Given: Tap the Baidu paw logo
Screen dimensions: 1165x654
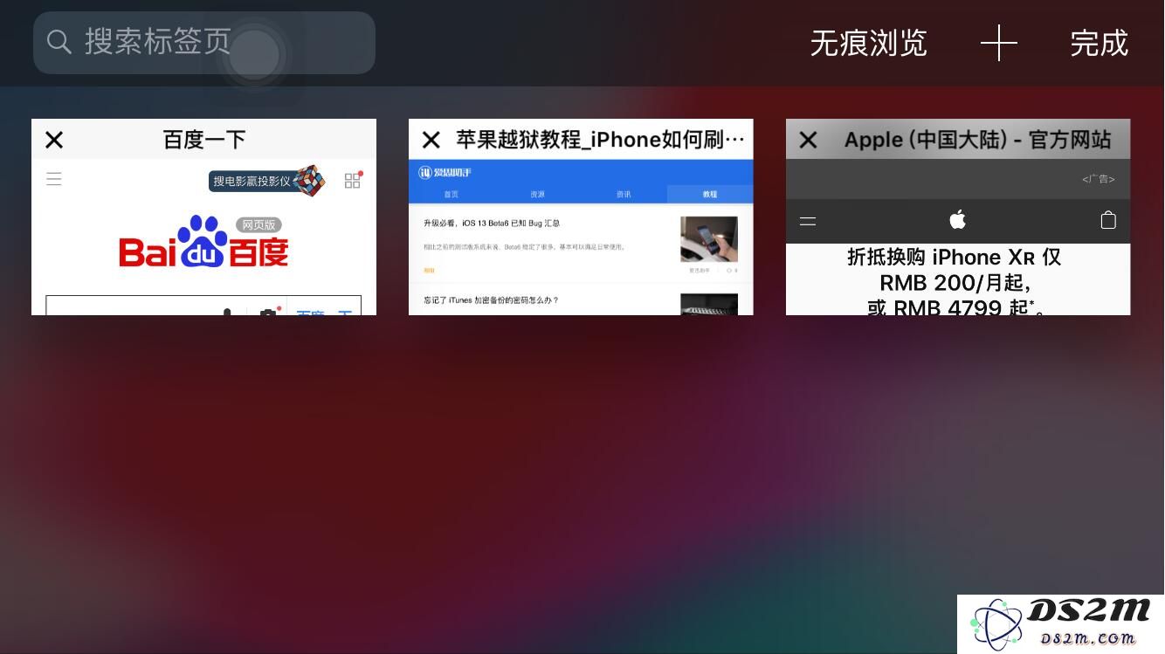Looking at the screenshot, I should click(x=203, y=240).
